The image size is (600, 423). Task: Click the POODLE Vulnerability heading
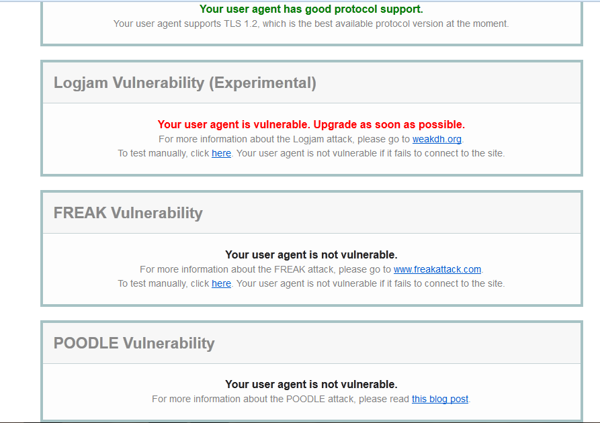click(x=134, y=343)
